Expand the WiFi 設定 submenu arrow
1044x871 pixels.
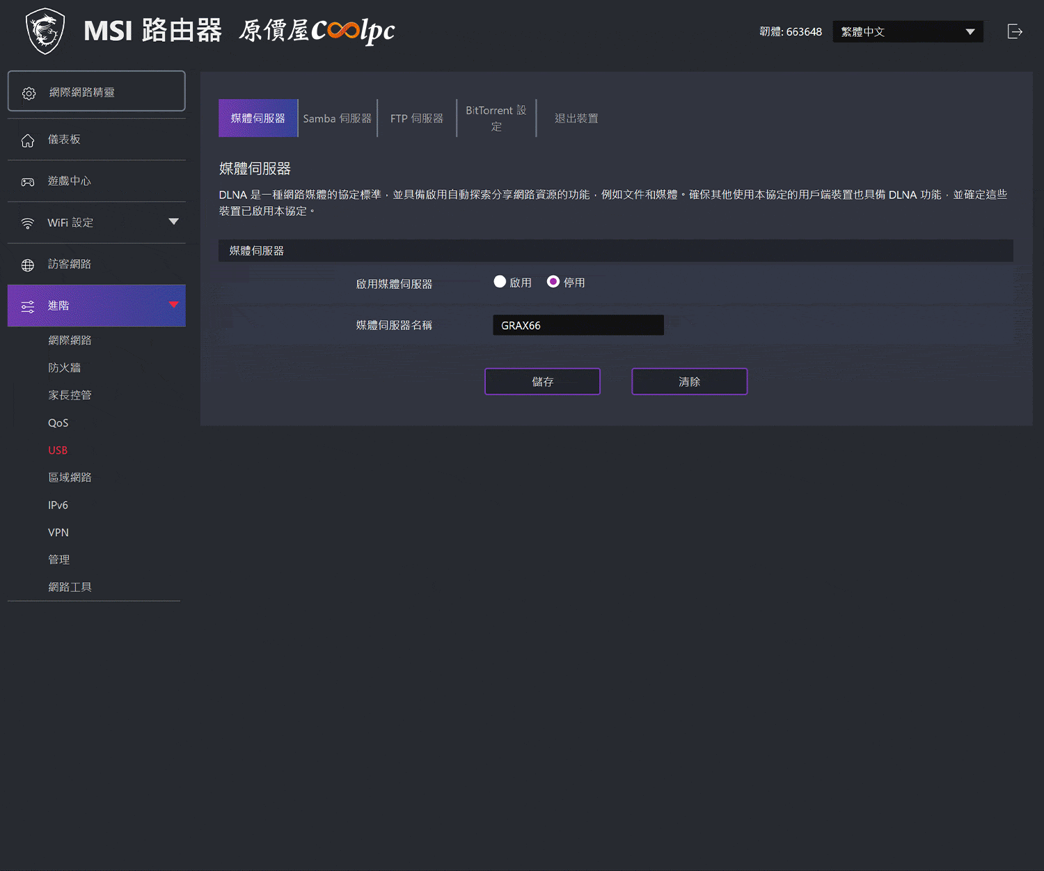[x=173, y=222]
